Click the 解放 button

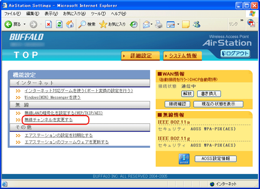(188, 94)
